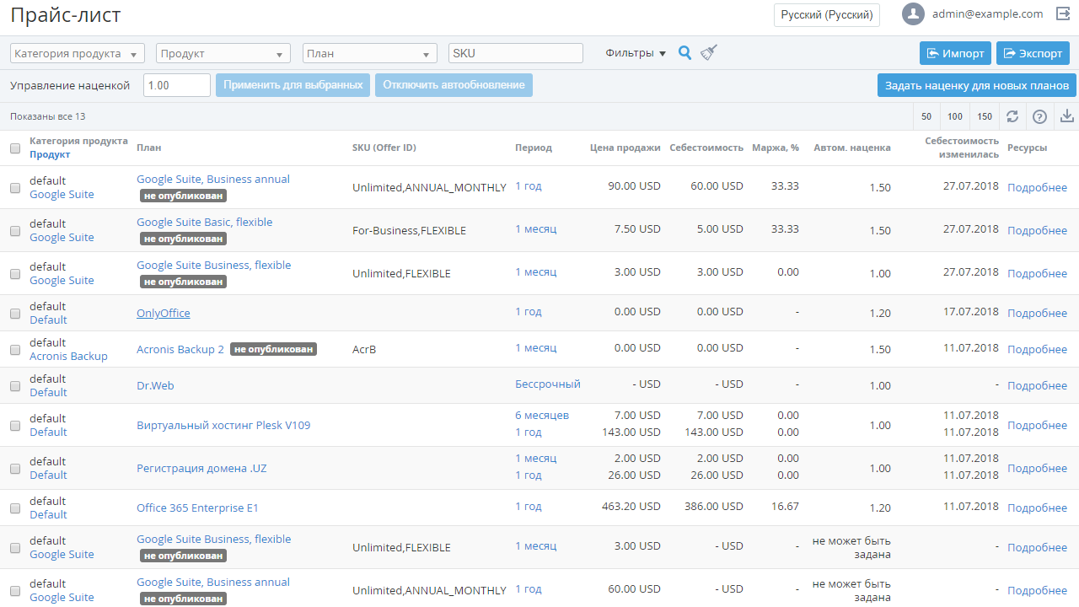Click the markup value field showing 1.00
This screenshot has height=607, width=1079.
(x=177, y=85)
